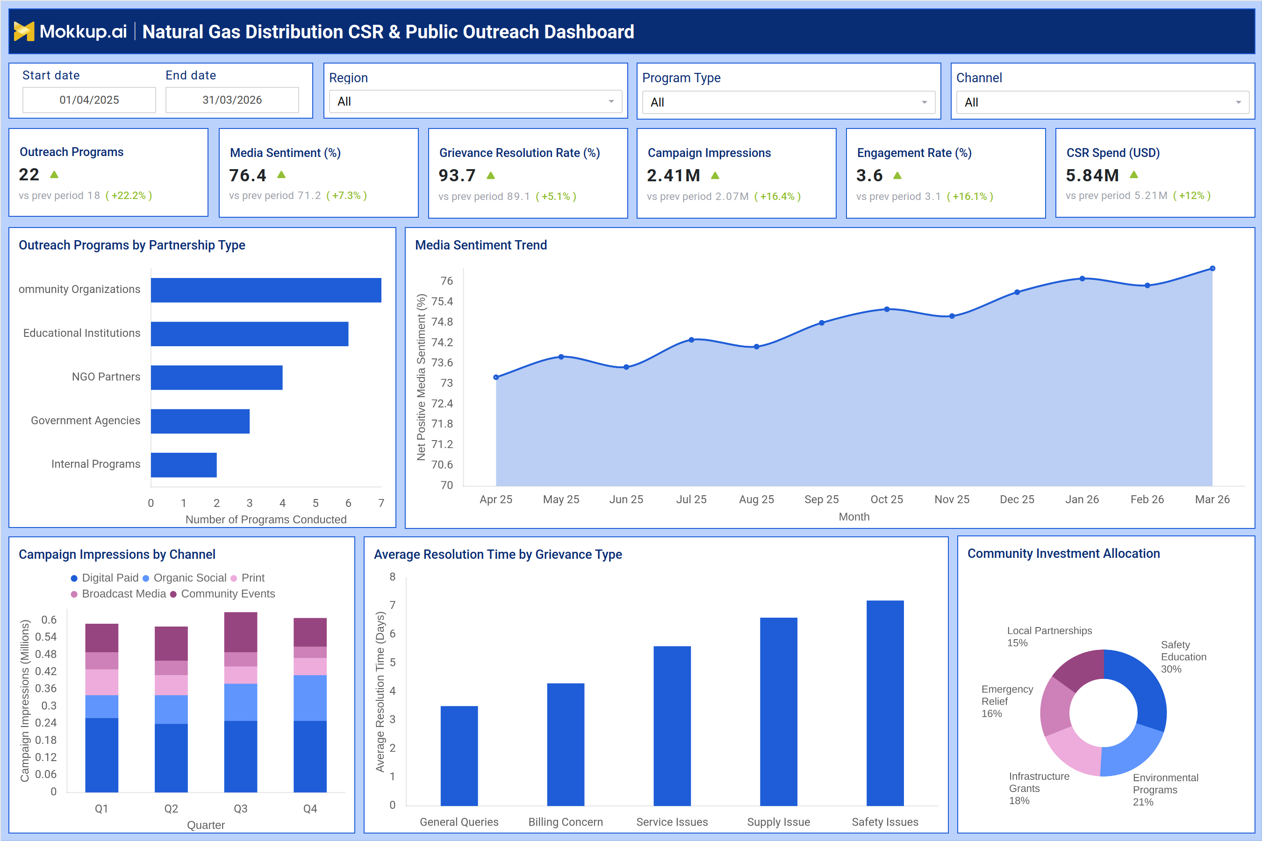Screen dimensions: 1262x841
Task: Open the Region dropdown
Action: coord(475,101)
